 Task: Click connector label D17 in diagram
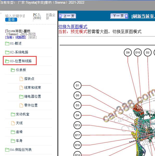point(77,135)
